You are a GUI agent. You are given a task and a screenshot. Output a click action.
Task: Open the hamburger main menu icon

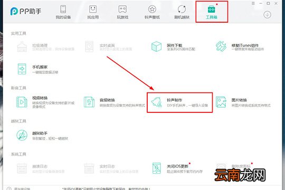tap(253, 4)
